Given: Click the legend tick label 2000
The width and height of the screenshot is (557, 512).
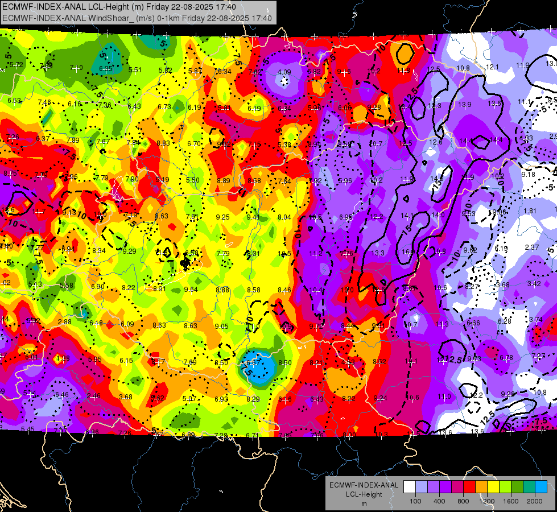Looking at the screenshot, I should (535, 501).
